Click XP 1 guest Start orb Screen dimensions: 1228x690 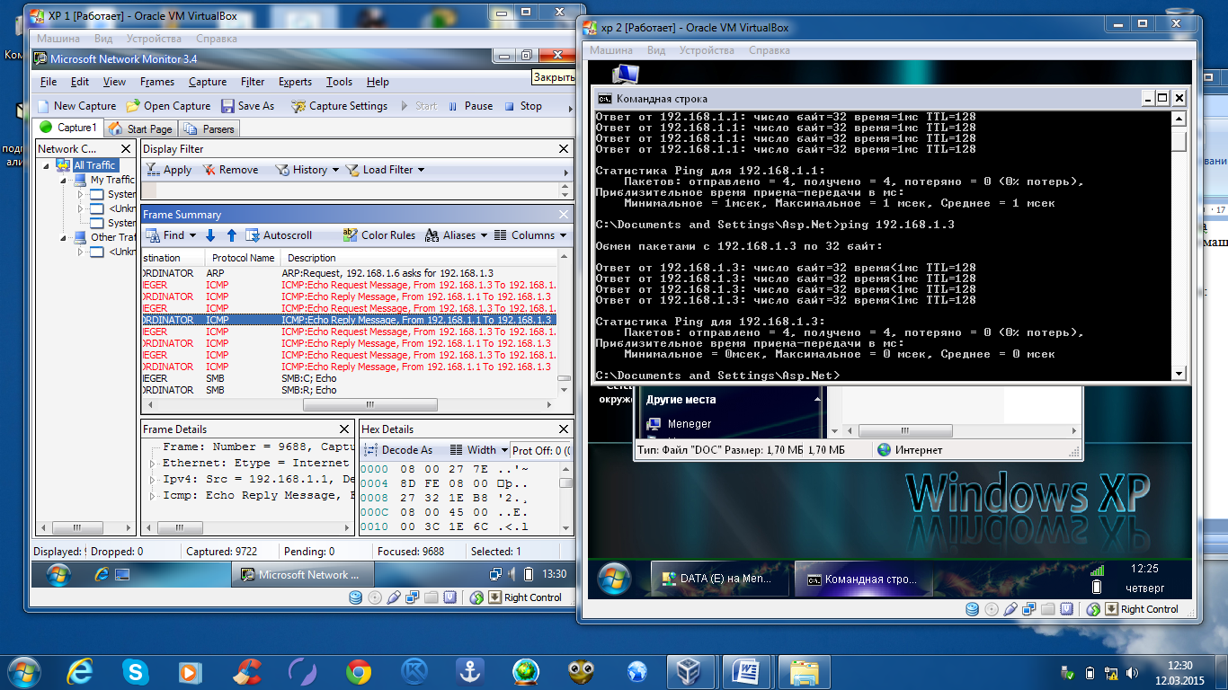[x=58, y=575]
